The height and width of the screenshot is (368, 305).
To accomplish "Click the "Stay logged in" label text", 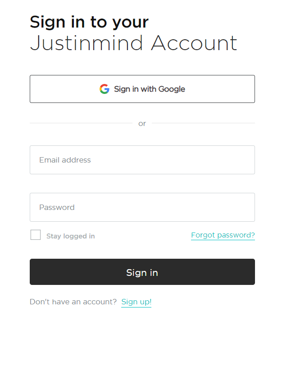I will [x=70, y=236].
